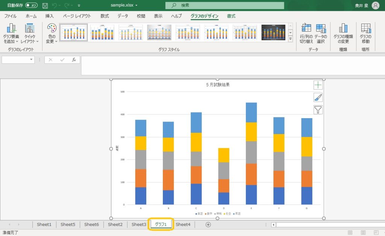Expand the chart styles gallery more arrow
Viewport: 385px width, 236px height.
pyautogui.click(x=290, y=39)
